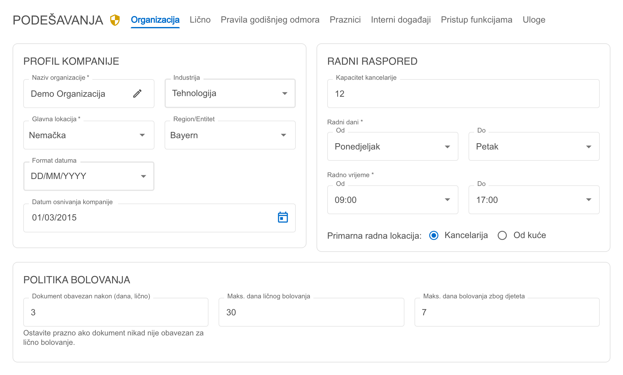Open the Format datuma dropdown
Screen dimensions: 623x375
pos(89,176)
